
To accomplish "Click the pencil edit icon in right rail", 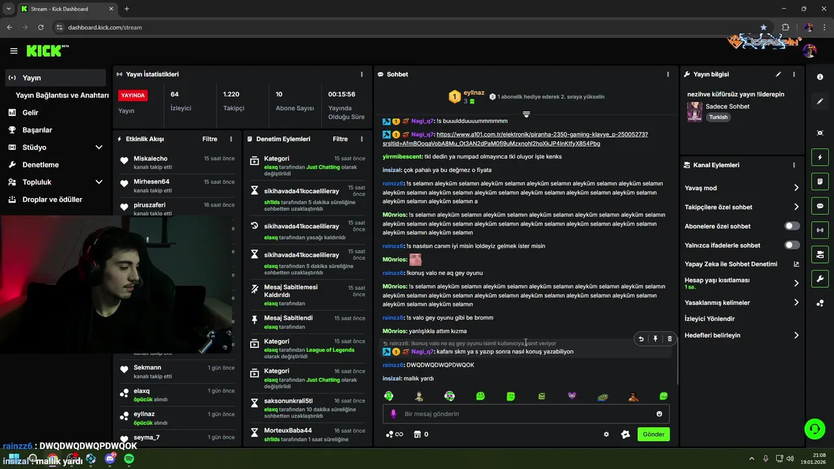I will coord(820,101).
